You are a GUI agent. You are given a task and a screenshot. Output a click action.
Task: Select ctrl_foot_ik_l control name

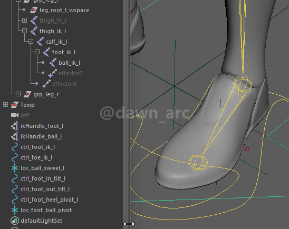38,147
